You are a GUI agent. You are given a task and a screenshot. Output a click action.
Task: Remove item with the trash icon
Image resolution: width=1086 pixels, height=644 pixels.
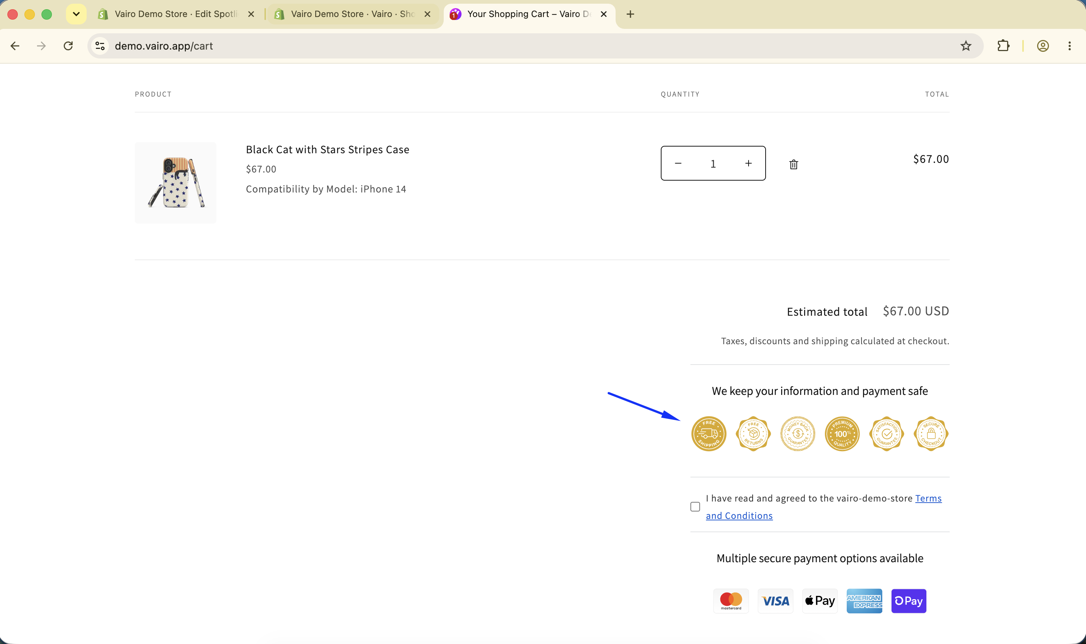point(793,164)
